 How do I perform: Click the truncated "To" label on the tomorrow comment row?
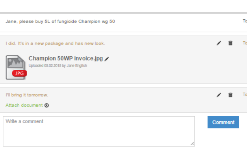point(245,94)
